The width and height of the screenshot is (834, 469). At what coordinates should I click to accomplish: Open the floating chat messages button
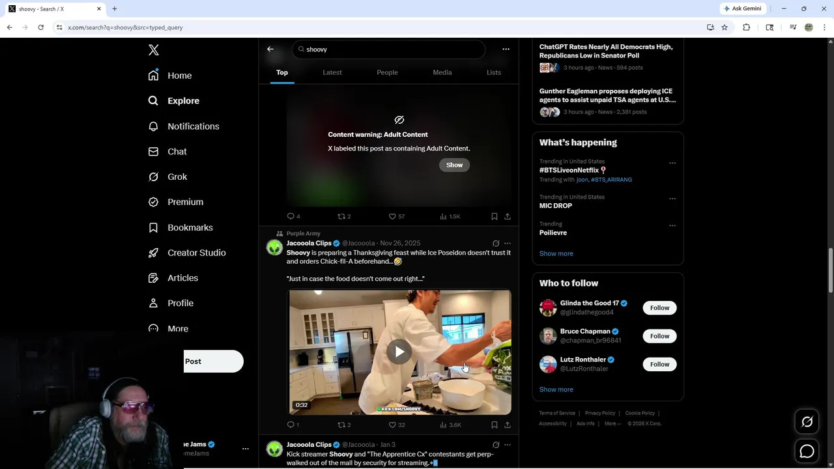[807, 451]
